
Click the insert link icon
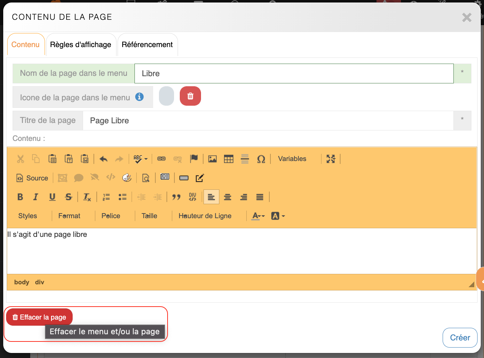click(161, 159)
